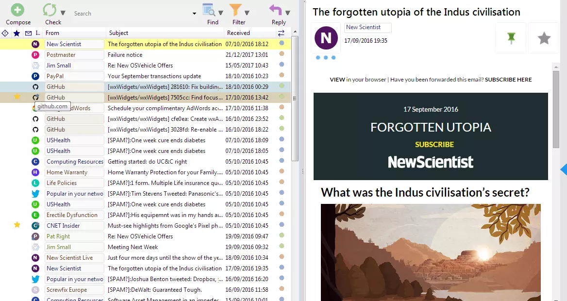Click into the Search input field
The width and height of the screenshot is (567, 301).
pos(131,14)
